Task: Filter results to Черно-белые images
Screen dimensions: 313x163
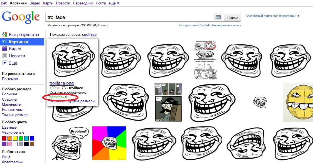Action: [x=13, y=132]
